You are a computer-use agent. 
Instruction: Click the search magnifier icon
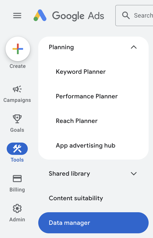[x=126, y=16]
